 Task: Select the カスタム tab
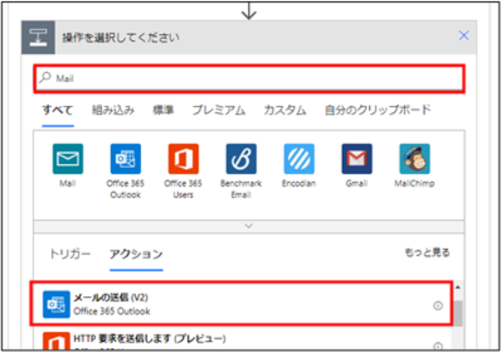(285, 110)
